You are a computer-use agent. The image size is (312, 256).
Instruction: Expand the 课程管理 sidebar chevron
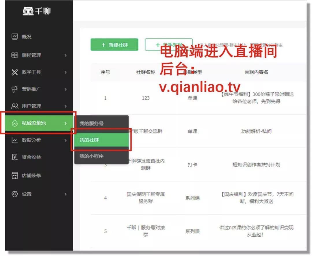(x=65, y=55)
